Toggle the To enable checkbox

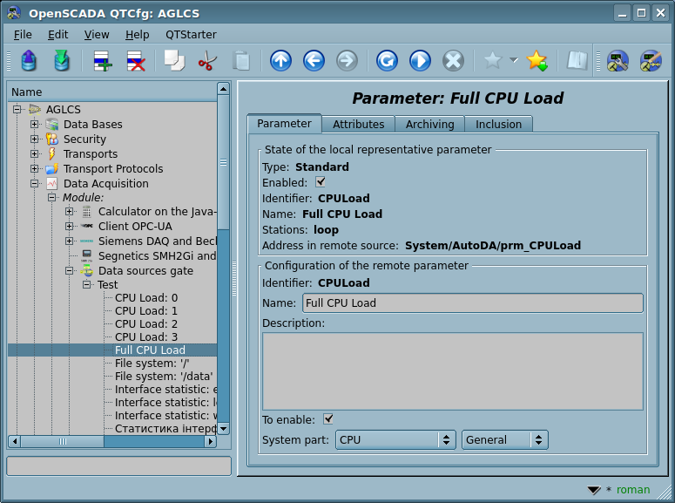[328, 419]
